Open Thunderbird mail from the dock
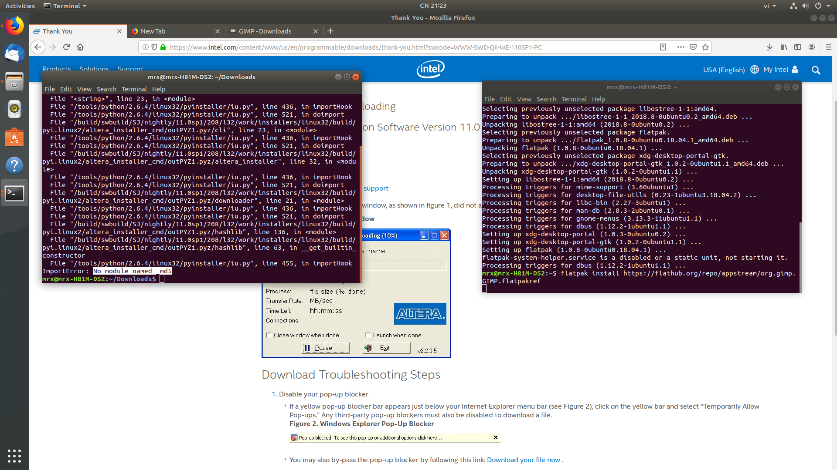Viewport: 837px width, 470px height. (x=14, y=54)
